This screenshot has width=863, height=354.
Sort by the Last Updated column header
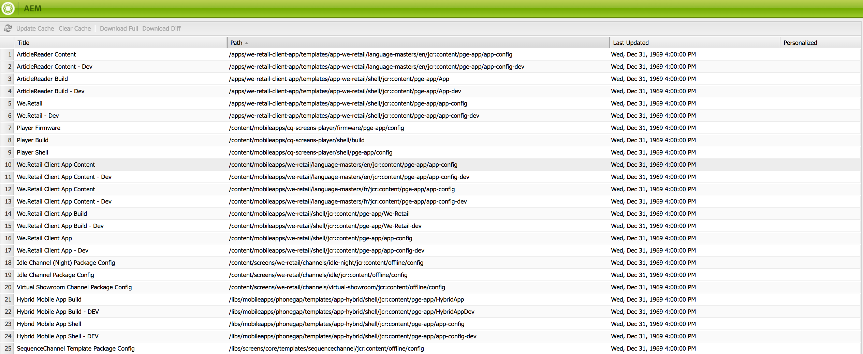coord(695,43)
